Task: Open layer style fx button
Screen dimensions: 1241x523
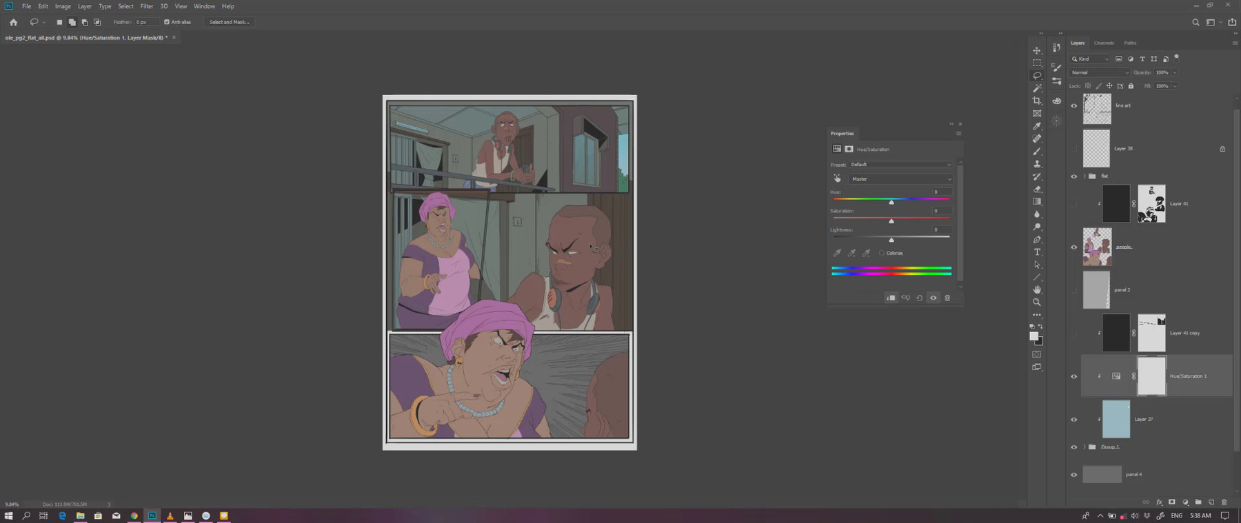Action: coord(1159,502)
